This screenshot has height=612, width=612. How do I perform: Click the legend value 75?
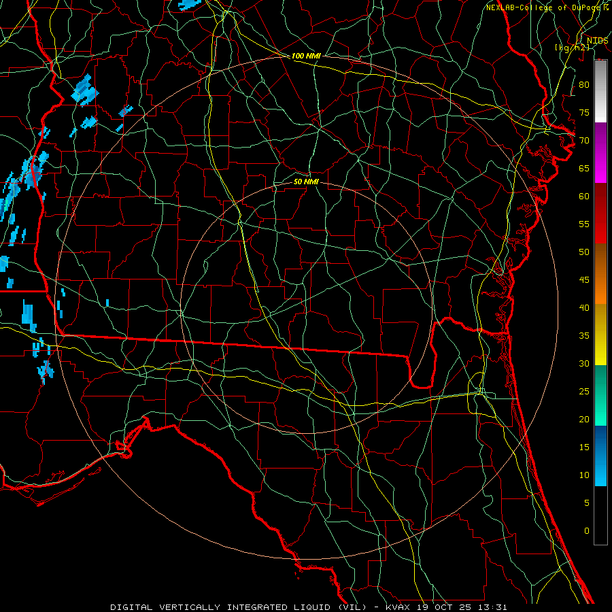click(584, 112)
